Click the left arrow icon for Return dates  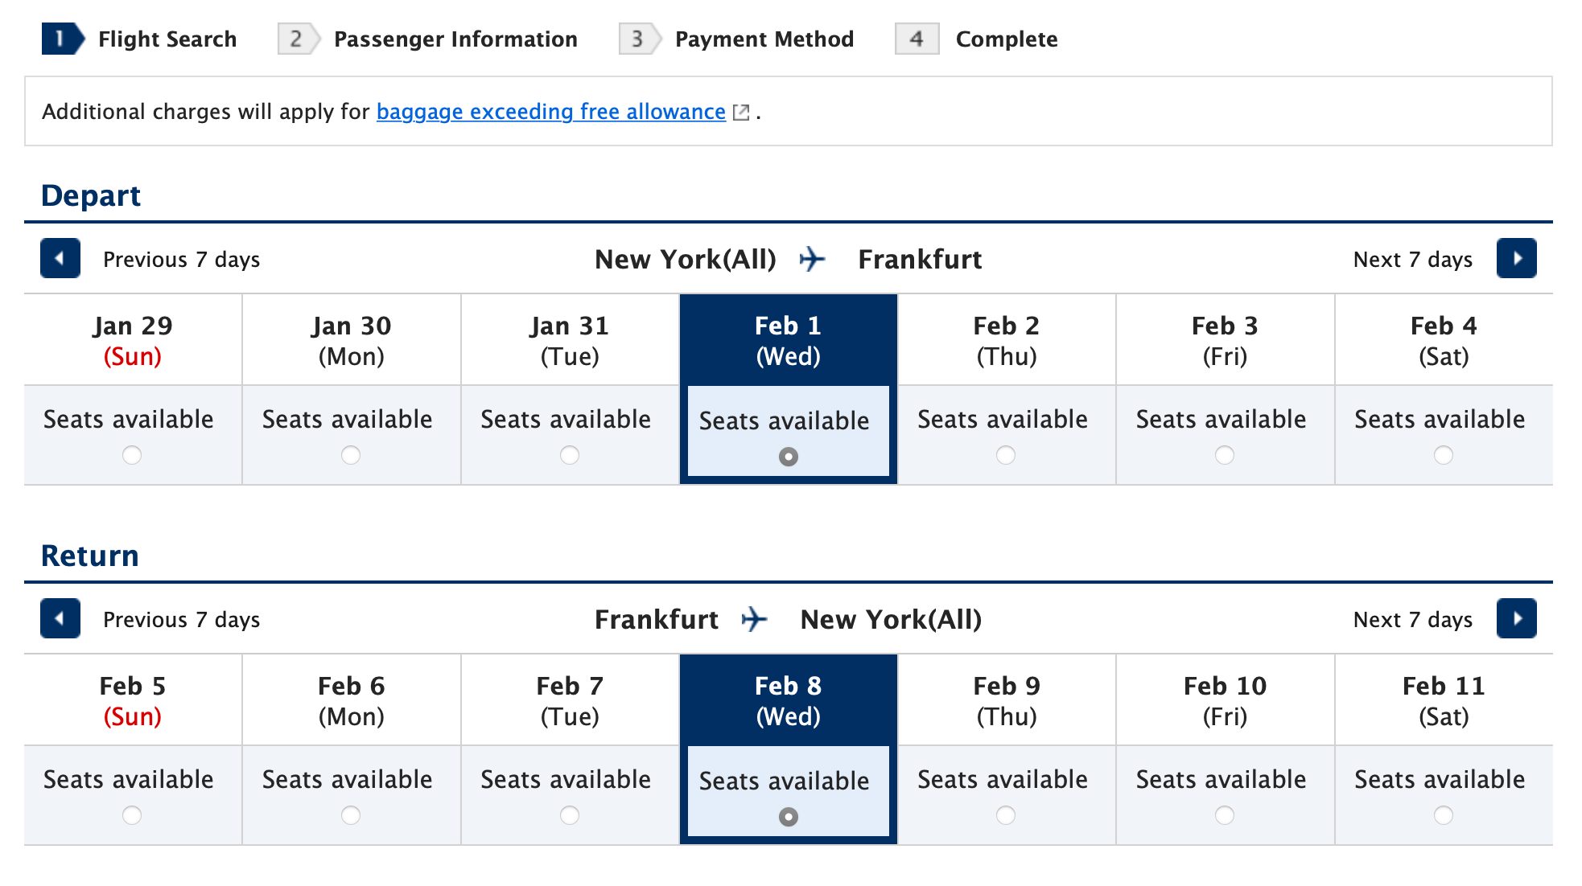coord(60,619)
